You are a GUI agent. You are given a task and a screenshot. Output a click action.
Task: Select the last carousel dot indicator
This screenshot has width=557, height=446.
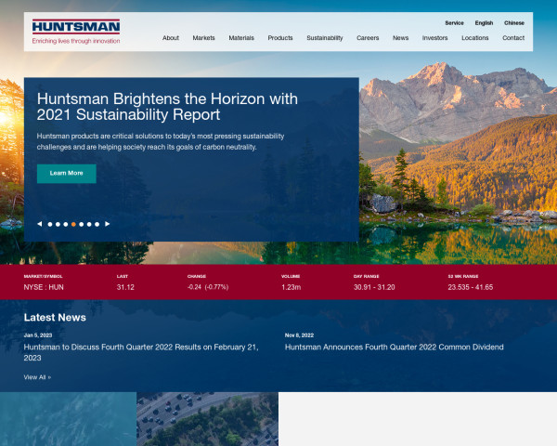click(97, 224)
